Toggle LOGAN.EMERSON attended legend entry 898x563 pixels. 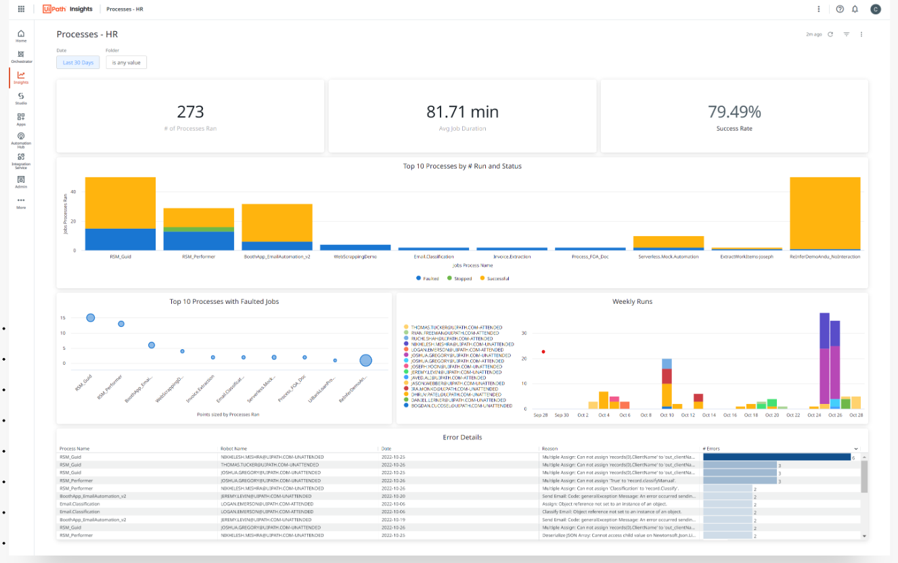pos(454,350)
